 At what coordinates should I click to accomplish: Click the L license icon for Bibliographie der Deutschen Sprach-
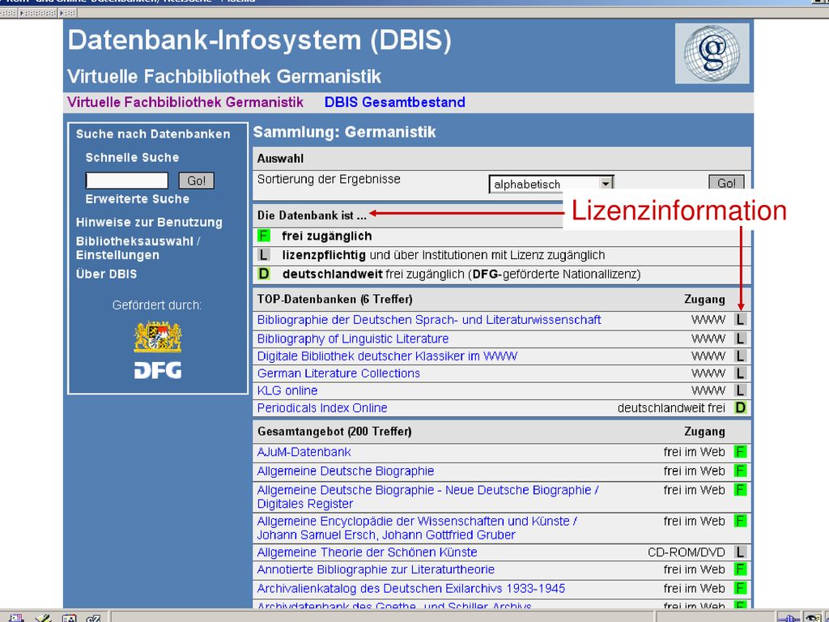(740, 319)
